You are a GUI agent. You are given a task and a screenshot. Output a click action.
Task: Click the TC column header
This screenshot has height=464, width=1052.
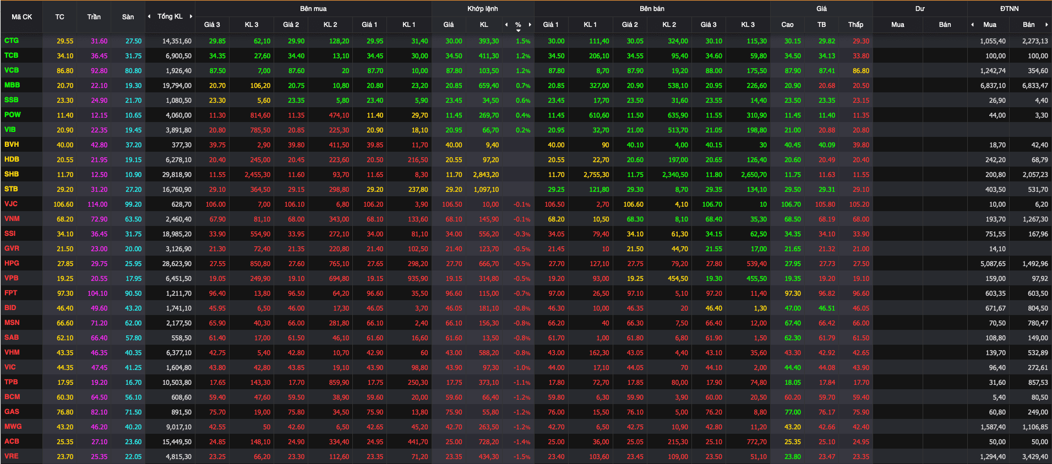(59, 17)
